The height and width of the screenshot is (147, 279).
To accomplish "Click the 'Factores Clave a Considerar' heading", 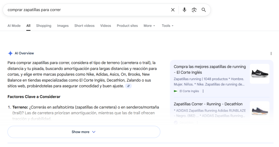I will (34, 97).
